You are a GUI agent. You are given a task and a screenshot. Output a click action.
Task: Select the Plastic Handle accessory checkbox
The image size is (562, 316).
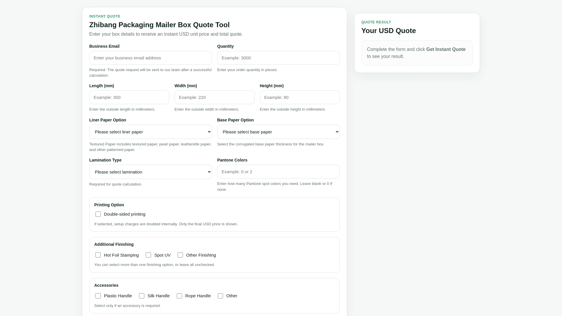98,296
